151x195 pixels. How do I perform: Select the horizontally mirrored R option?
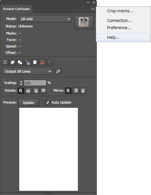tap(76, 91)
